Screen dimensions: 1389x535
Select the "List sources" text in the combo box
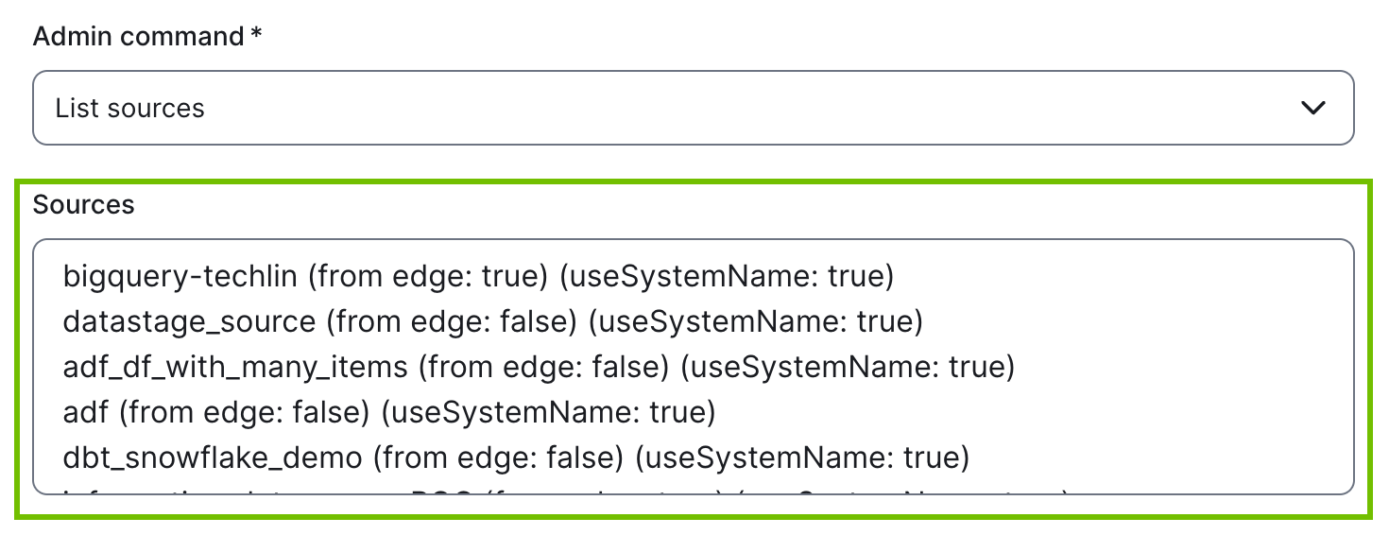(x=130, y=109)
